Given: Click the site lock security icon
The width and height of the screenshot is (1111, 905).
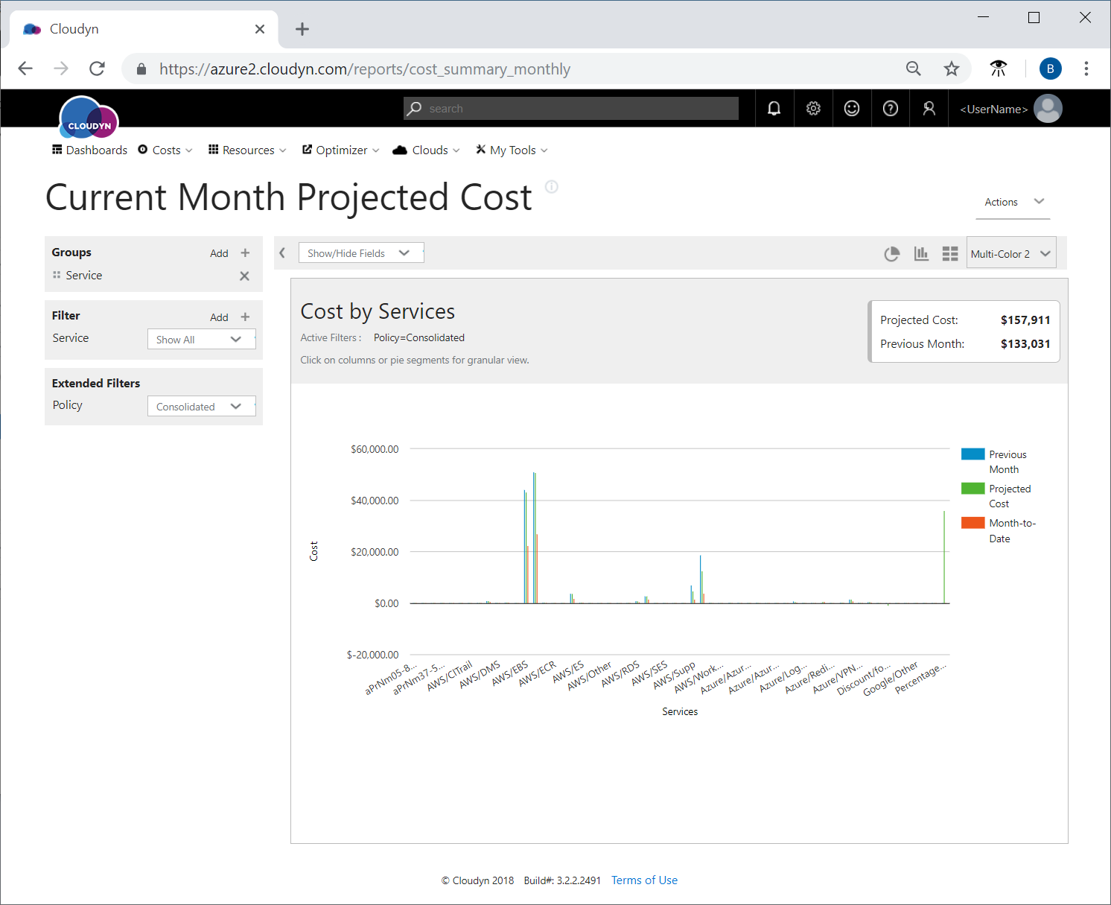Looking at the screenshot, I should (x=141, y=69).
